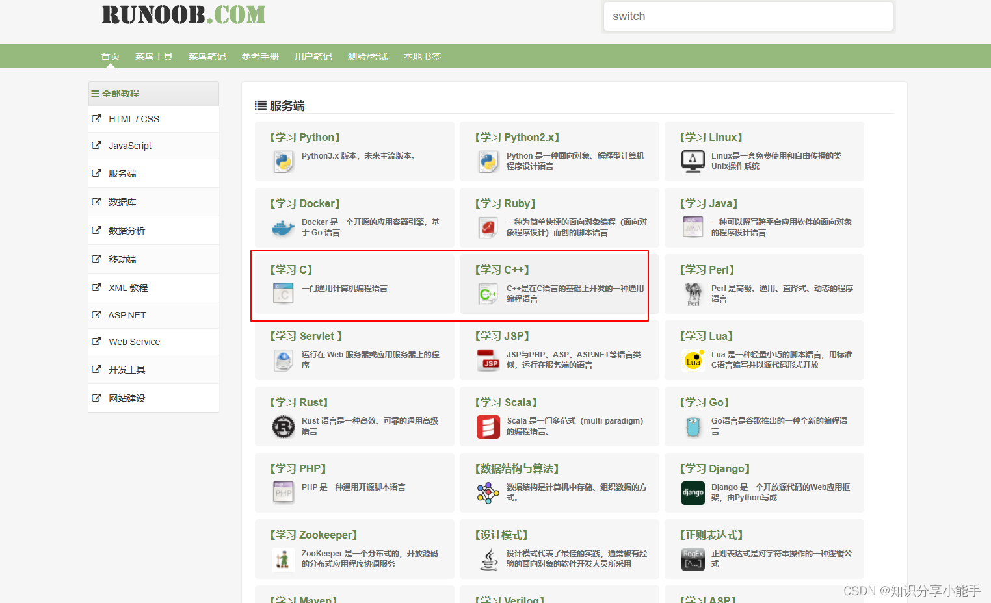Viewport: 991px width, 603px height.
Task: Click the C language icon
Action: (284, 294)
